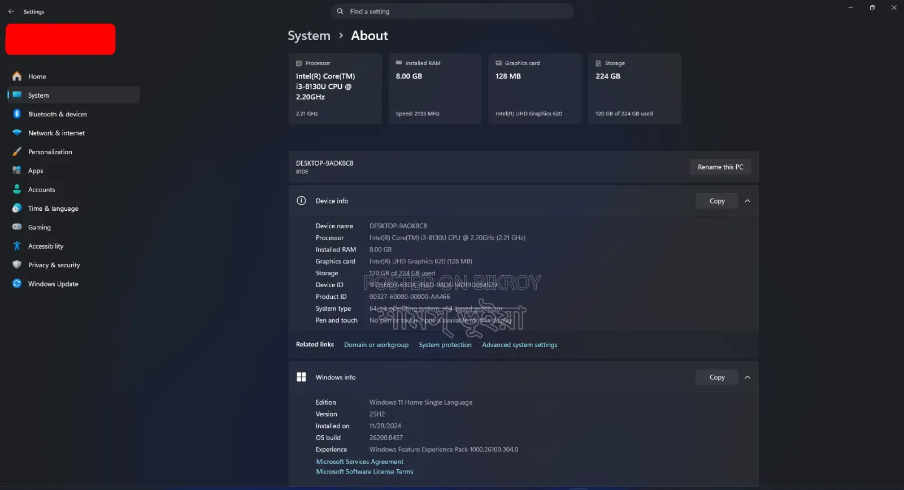This screenshot has width=904, height=490.
Task: Click the Product ID value 00327-60000-00000-AA466
Action: pyautogui.click(x=410, y=297)
